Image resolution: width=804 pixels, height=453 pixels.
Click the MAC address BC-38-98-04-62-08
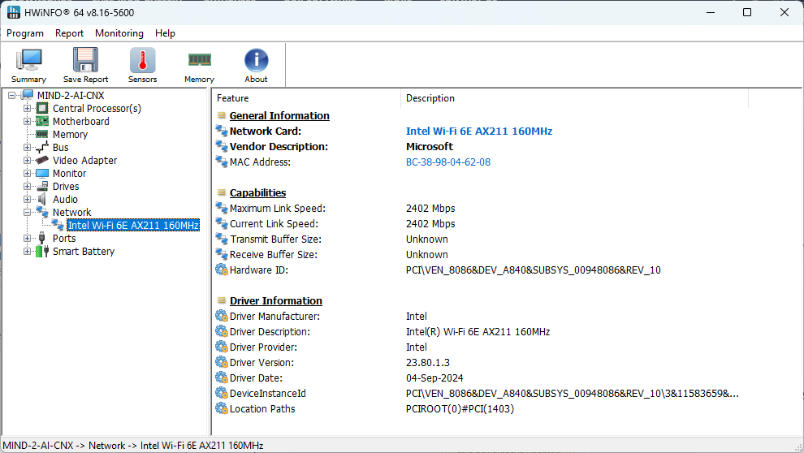pos(448,162)
